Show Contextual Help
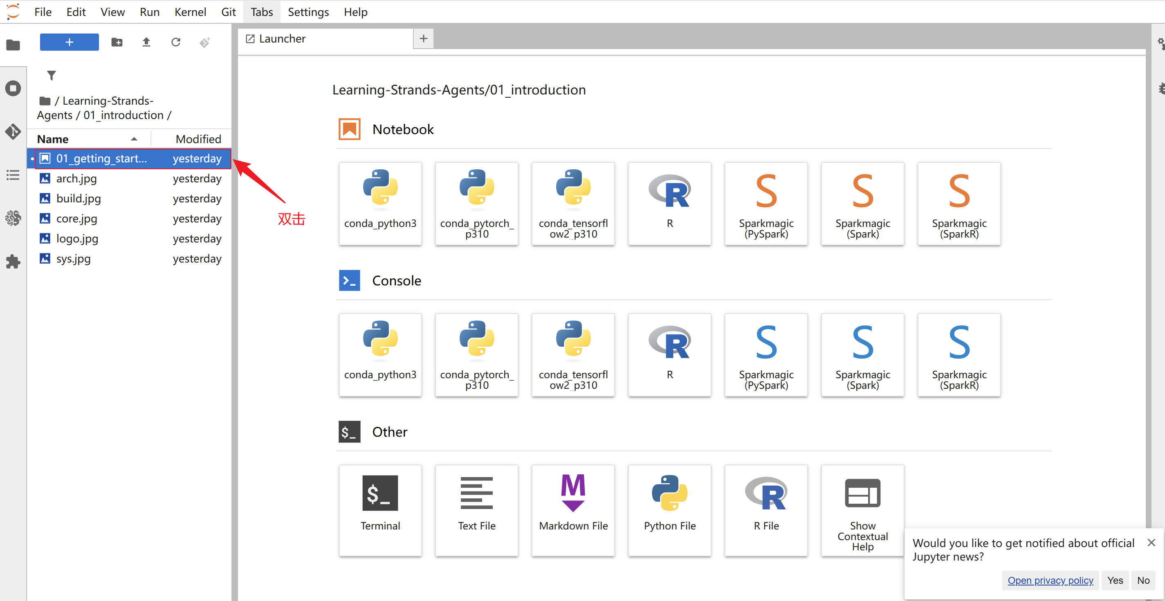Image resolution: width=1165 pixels, height=601 pixels. point(862,511)
